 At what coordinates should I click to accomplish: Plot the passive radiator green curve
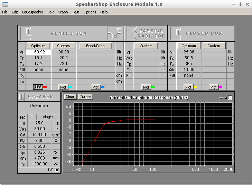(x=146, y=87)
